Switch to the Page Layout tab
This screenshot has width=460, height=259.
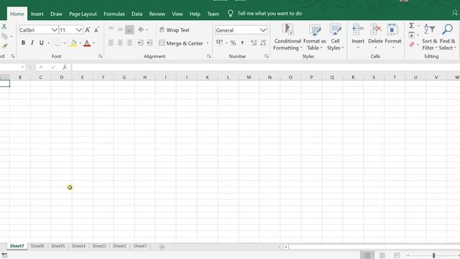point(83,14)
